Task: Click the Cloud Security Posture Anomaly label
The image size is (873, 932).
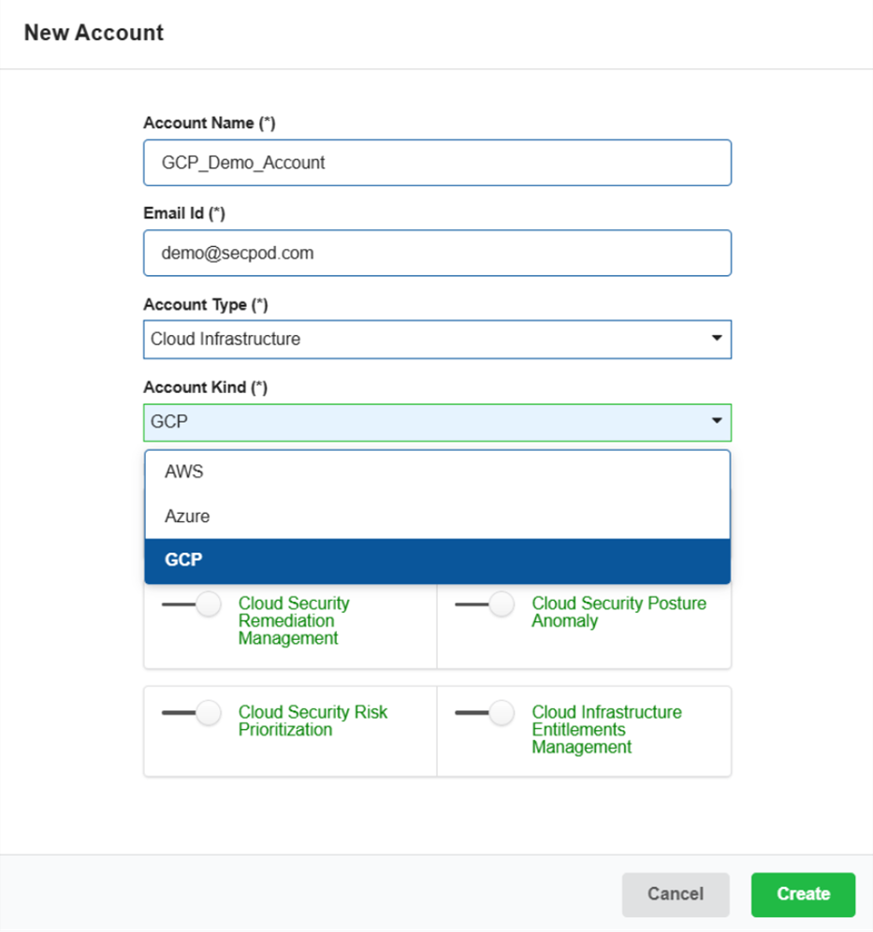Action: 618,612
